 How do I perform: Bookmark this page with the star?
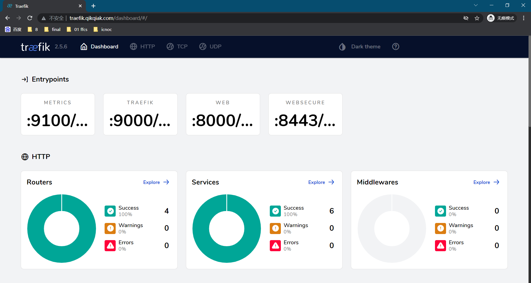(477, 18)
